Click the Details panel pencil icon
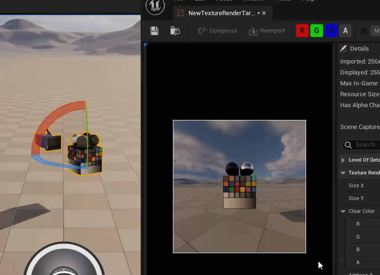The width and height of the screenshot is (380, 275). click(343, 48)
